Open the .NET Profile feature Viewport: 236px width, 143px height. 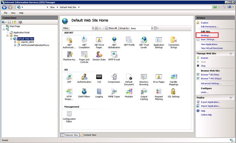coord(129,41)
